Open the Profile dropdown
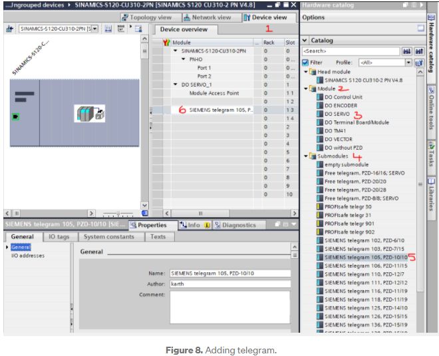 [408, 63]
